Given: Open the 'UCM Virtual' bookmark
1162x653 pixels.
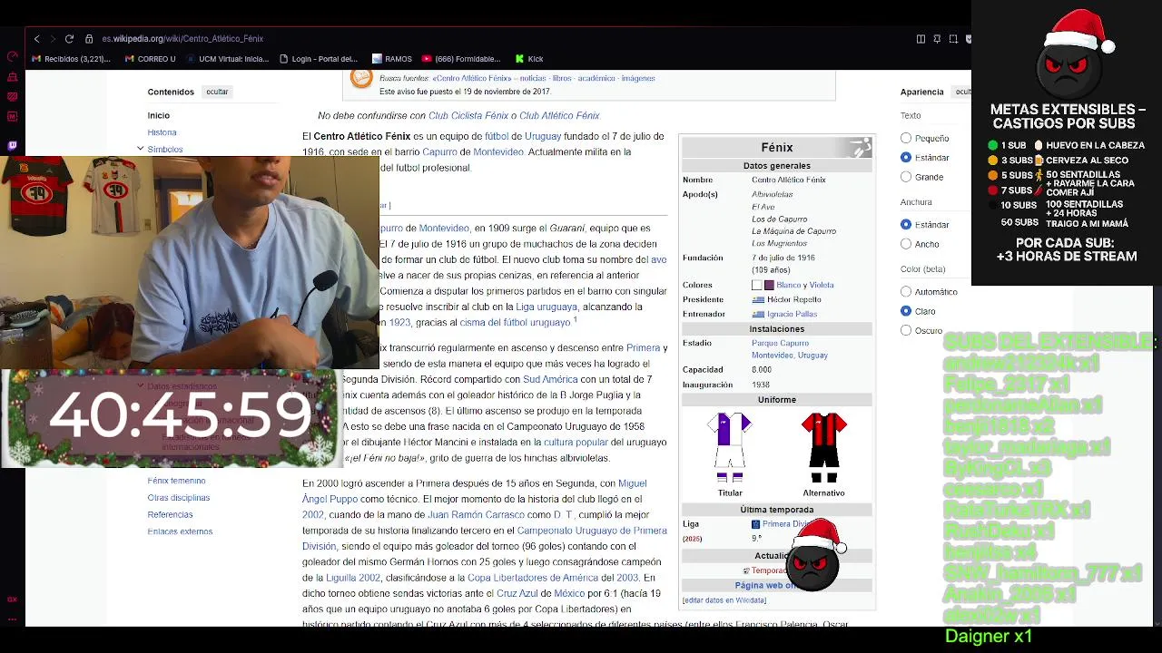Looking at the screenshot, I should 227,59.
